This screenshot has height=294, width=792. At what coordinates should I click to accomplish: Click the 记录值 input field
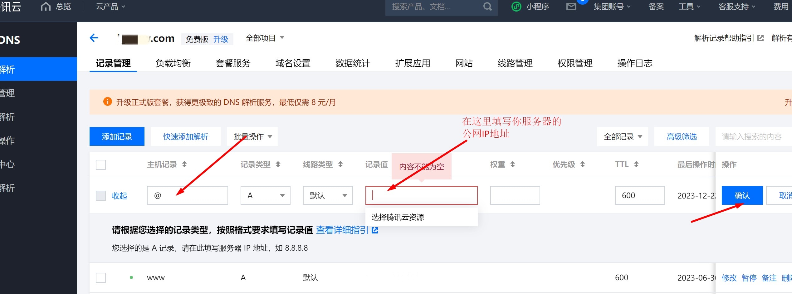(x=421, y=196)
